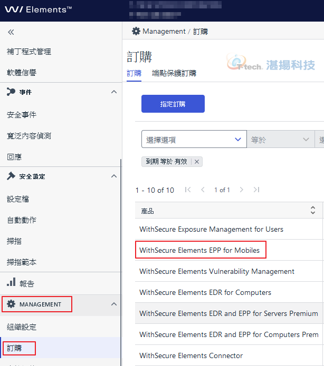This screenshot has height=366, width=324.
Task: Switch to the 端點保護訂購 tab
Action: click(x=174, y=73)
